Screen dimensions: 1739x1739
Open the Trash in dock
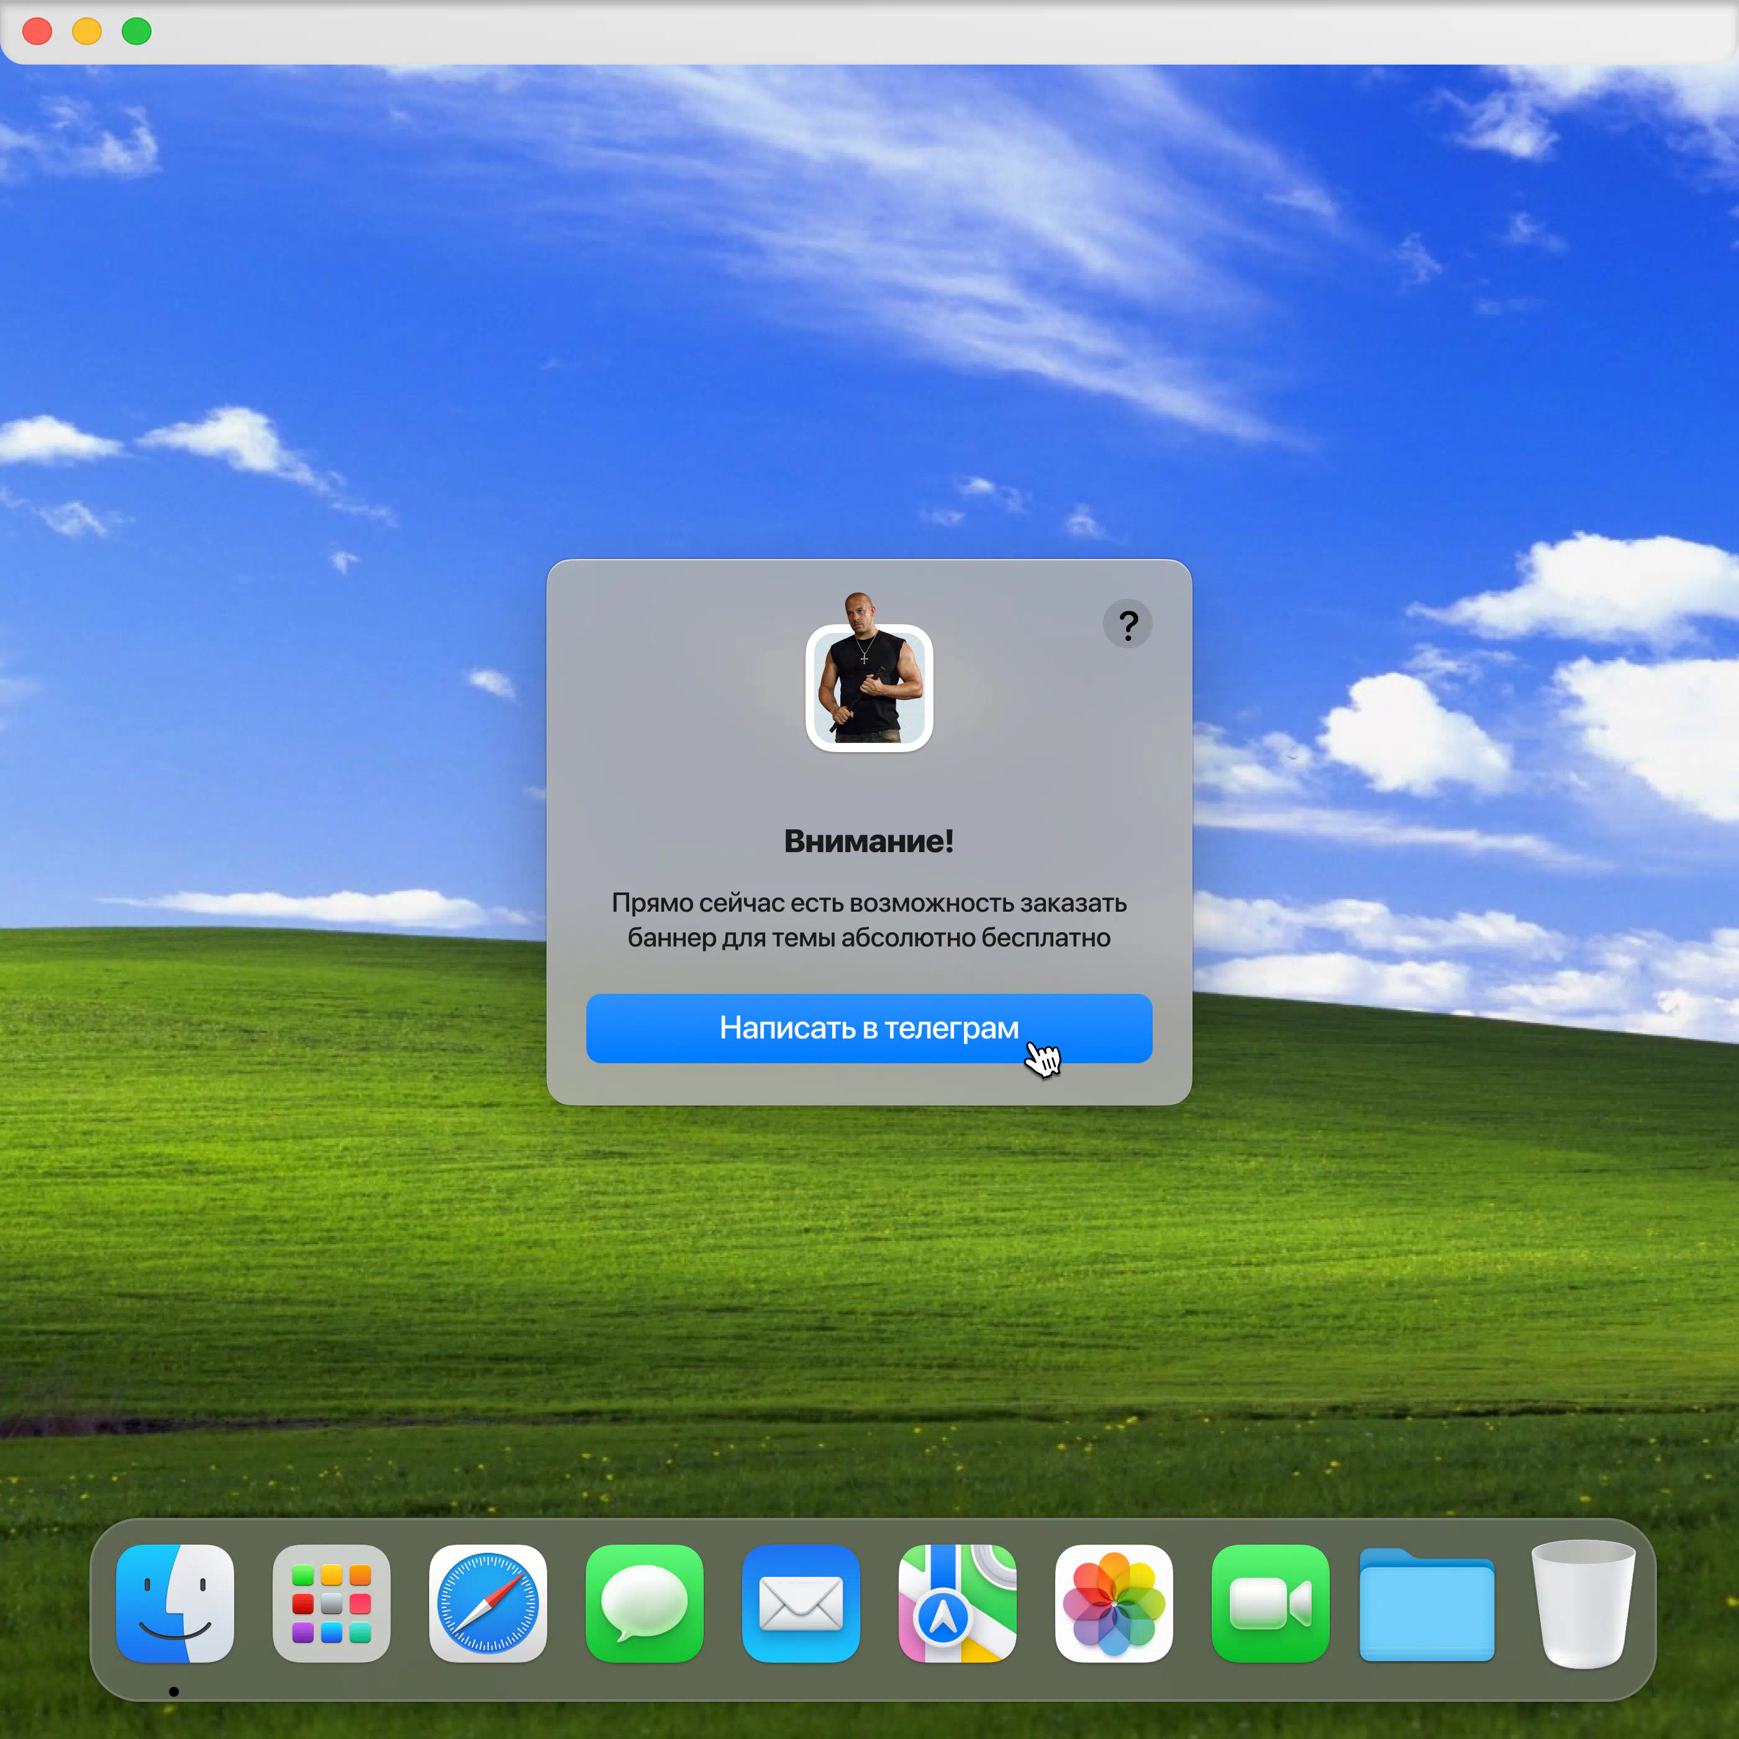coord(1583,1604)
